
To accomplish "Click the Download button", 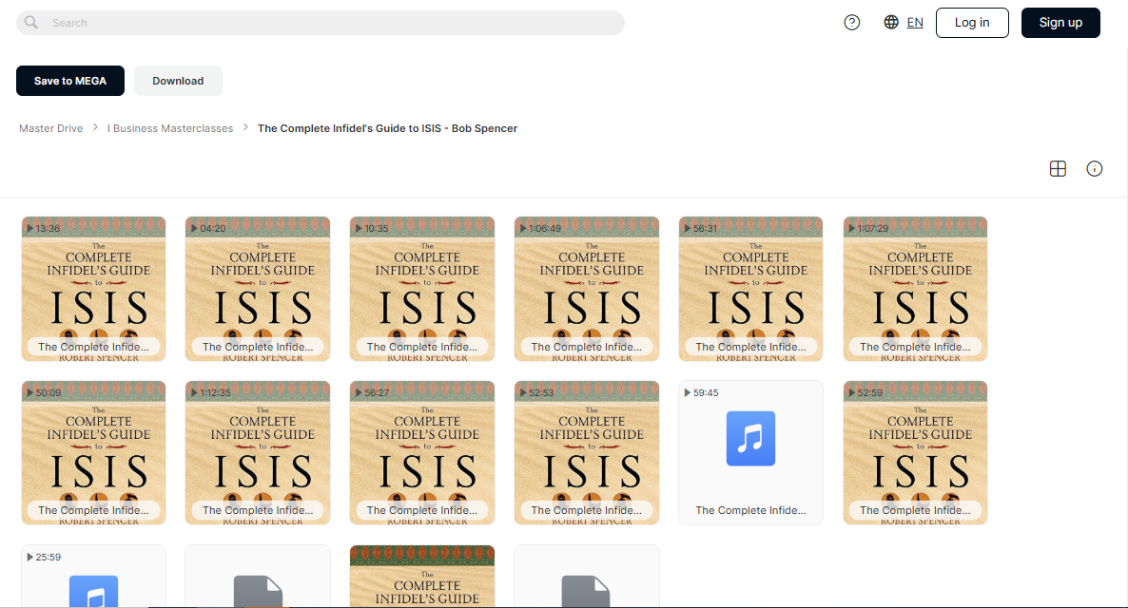I will coord(178,81).
